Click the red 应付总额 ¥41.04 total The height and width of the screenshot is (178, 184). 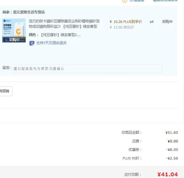tap(167, 174)
